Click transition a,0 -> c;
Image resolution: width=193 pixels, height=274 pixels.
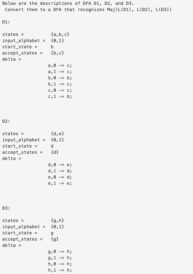tap(60, 65)
